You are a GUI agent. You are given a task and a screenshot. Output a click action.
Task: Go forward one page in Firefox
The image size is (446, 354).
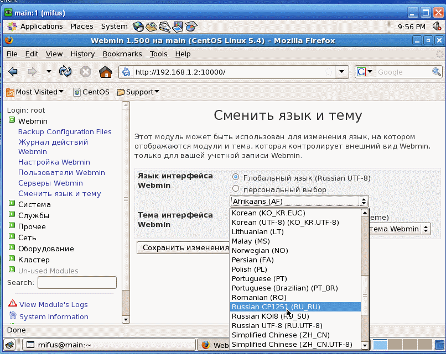pyautogui.click(x=33, y=72)
